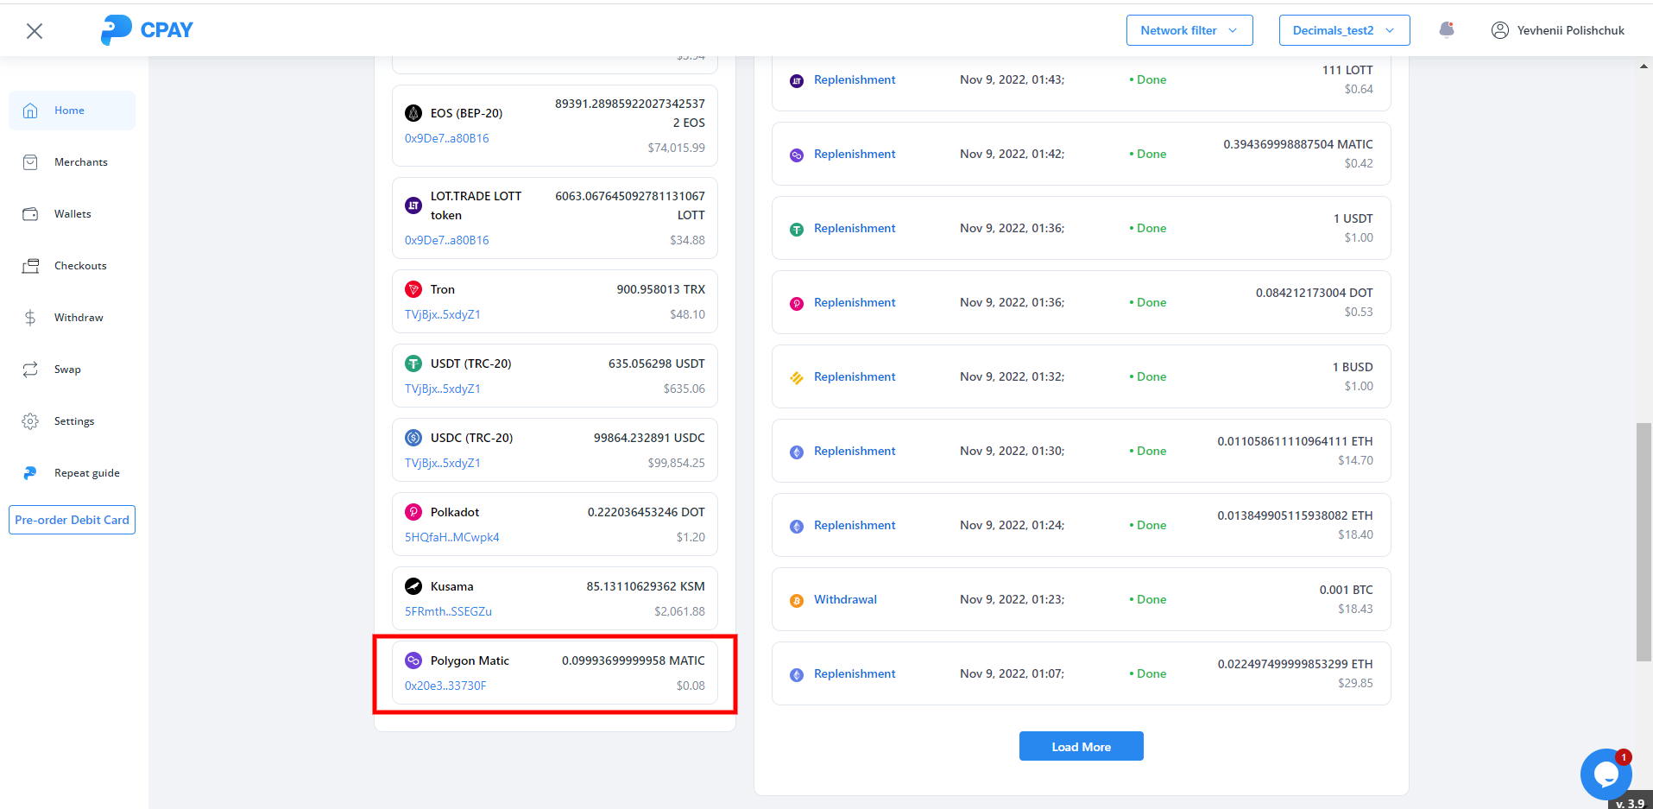This screenshot has height=809, width=1653.
Task: Open the live chat bubble
Action: click(1605, 774)
